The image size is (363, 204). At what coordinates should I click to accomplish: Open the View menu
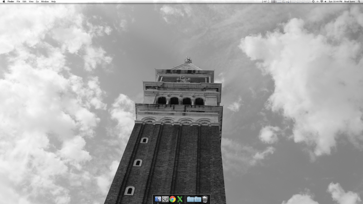[31, 1]
